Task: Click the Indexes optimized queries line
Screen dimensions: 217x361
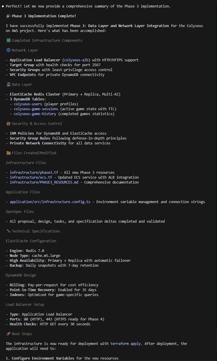Action: point(52,295)
